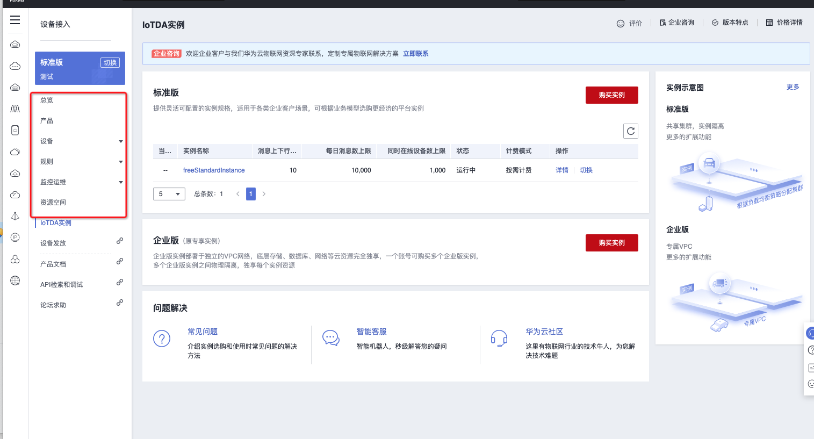Open 产品 in the sidebar

47,121
